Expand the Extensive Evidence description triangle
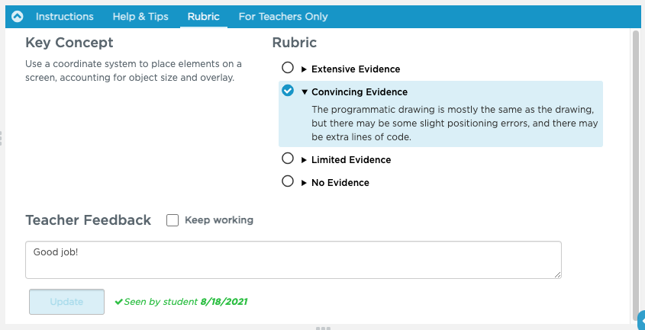 pyautogui.click(x=304, y=69)
